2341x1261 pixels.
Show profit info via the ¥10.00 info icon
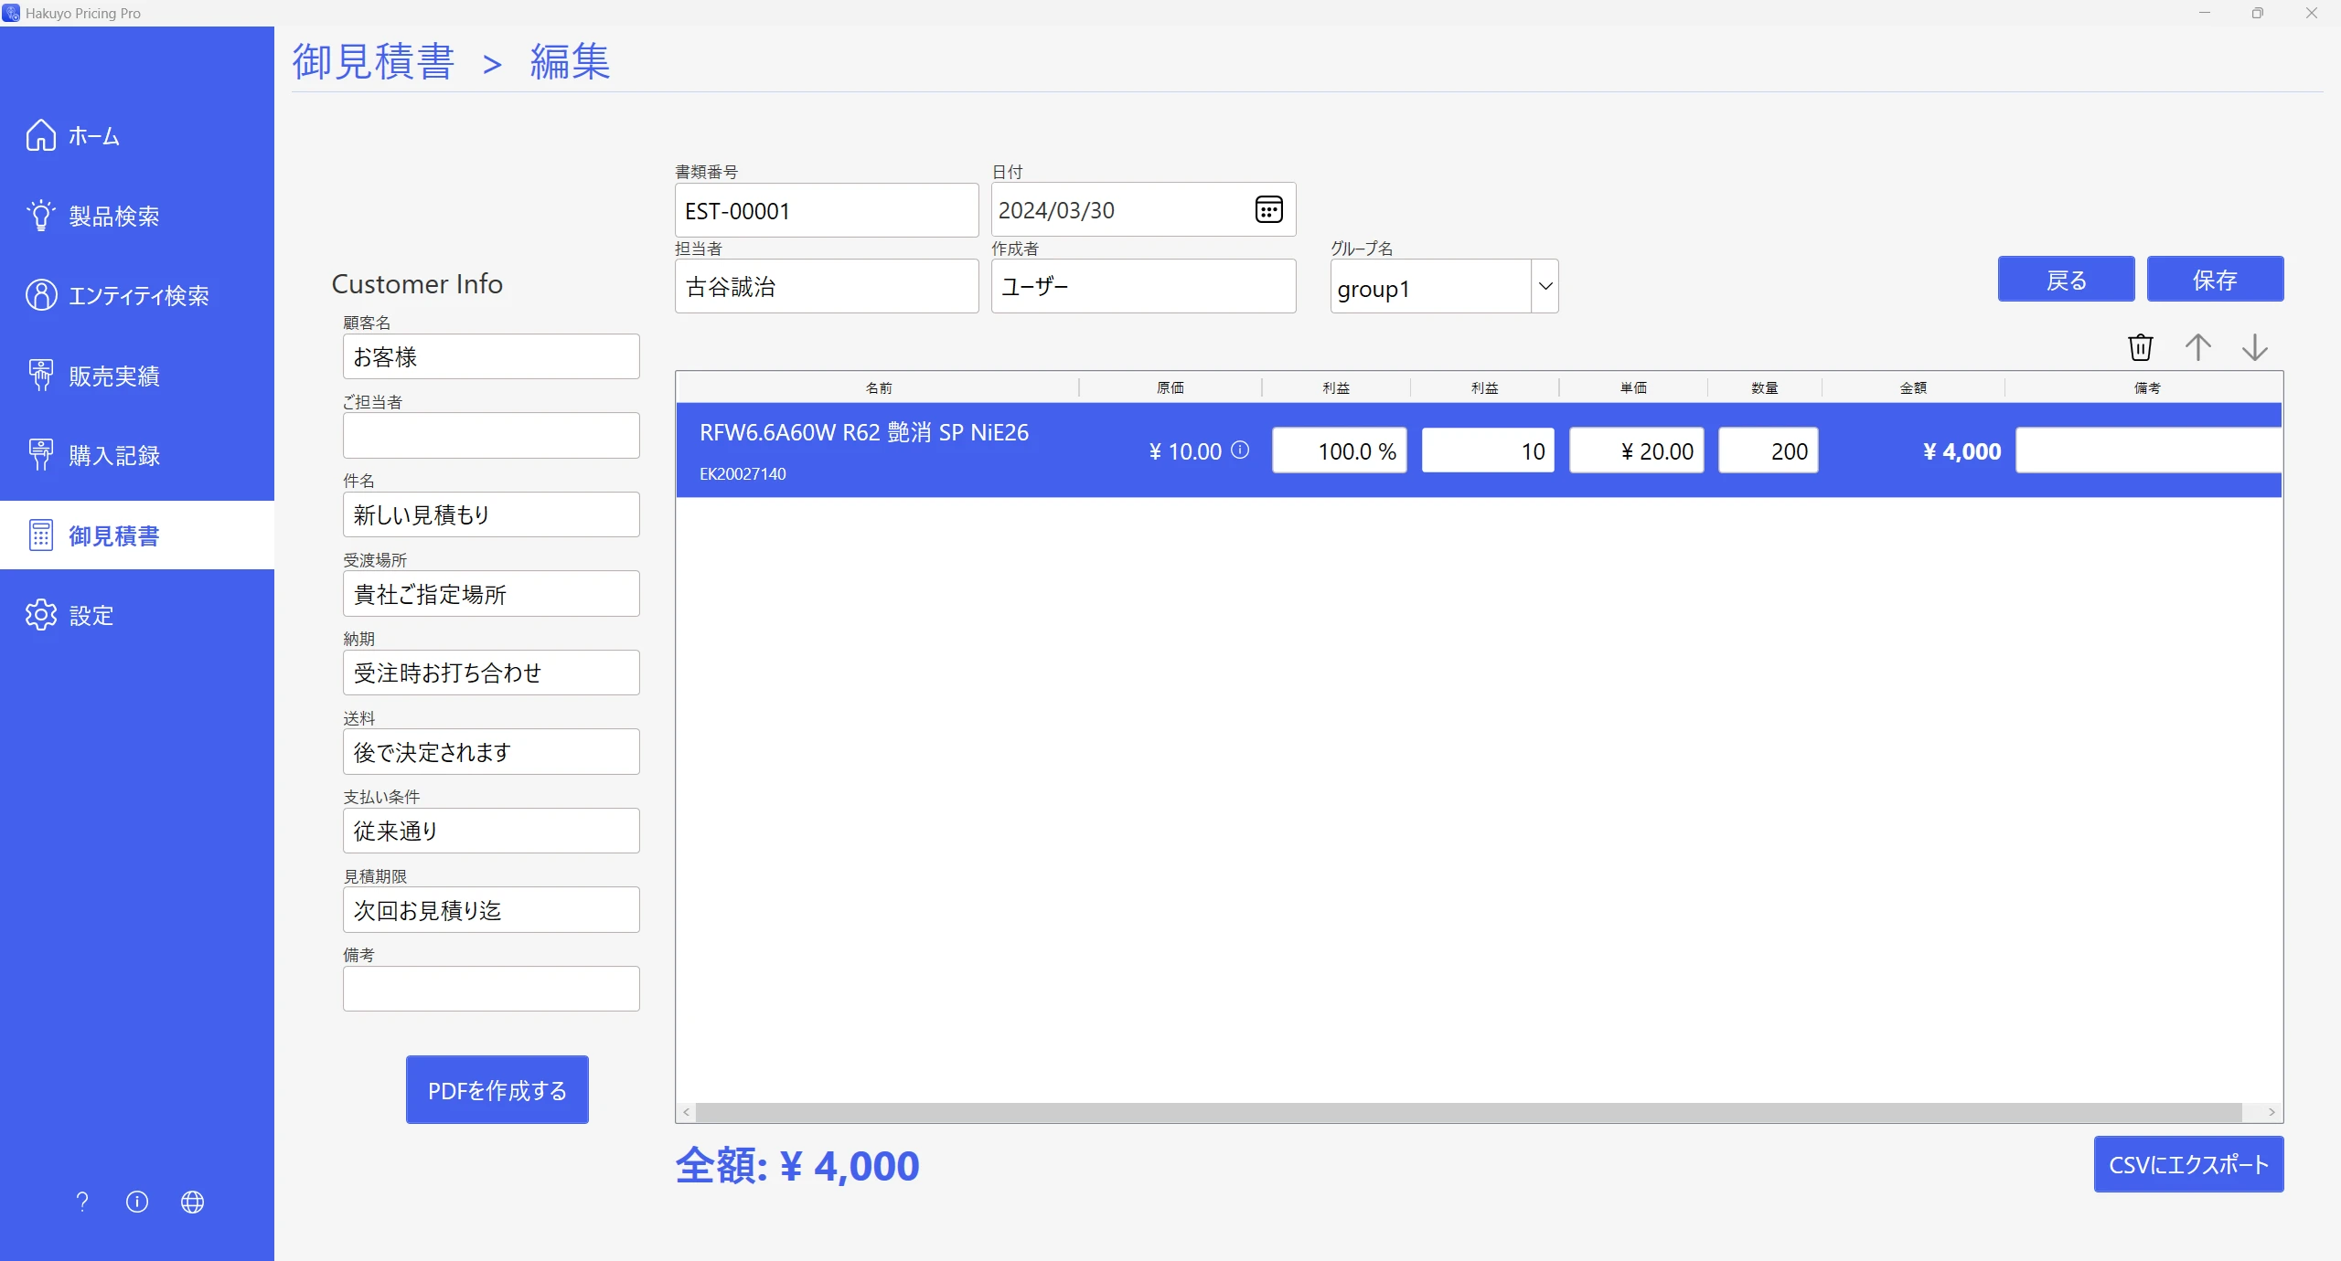point(1240,450)
